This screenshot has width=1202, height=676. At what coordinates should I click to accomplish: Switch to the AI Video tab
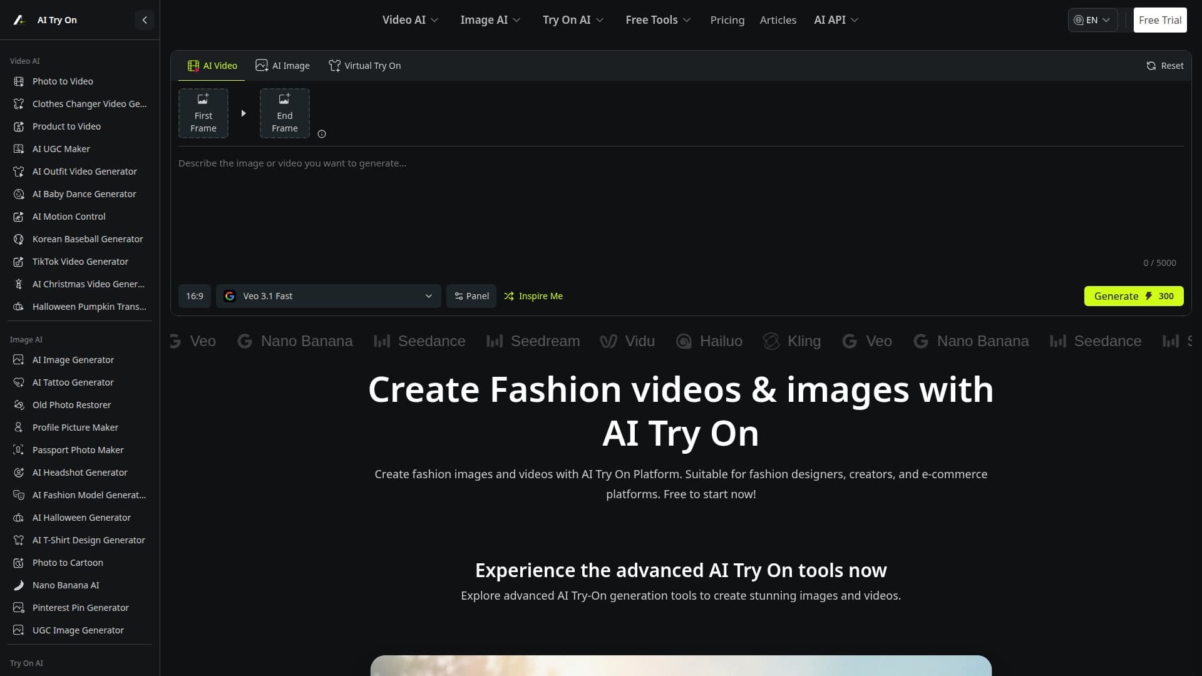pos(212,66)
